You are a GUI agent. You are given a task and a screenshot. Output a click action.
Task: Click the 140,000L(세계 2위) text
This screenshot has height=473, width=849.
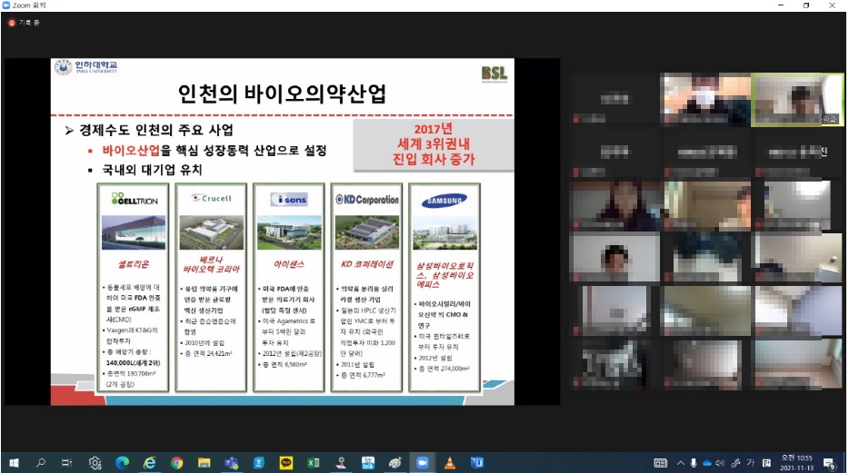[134, 363]
